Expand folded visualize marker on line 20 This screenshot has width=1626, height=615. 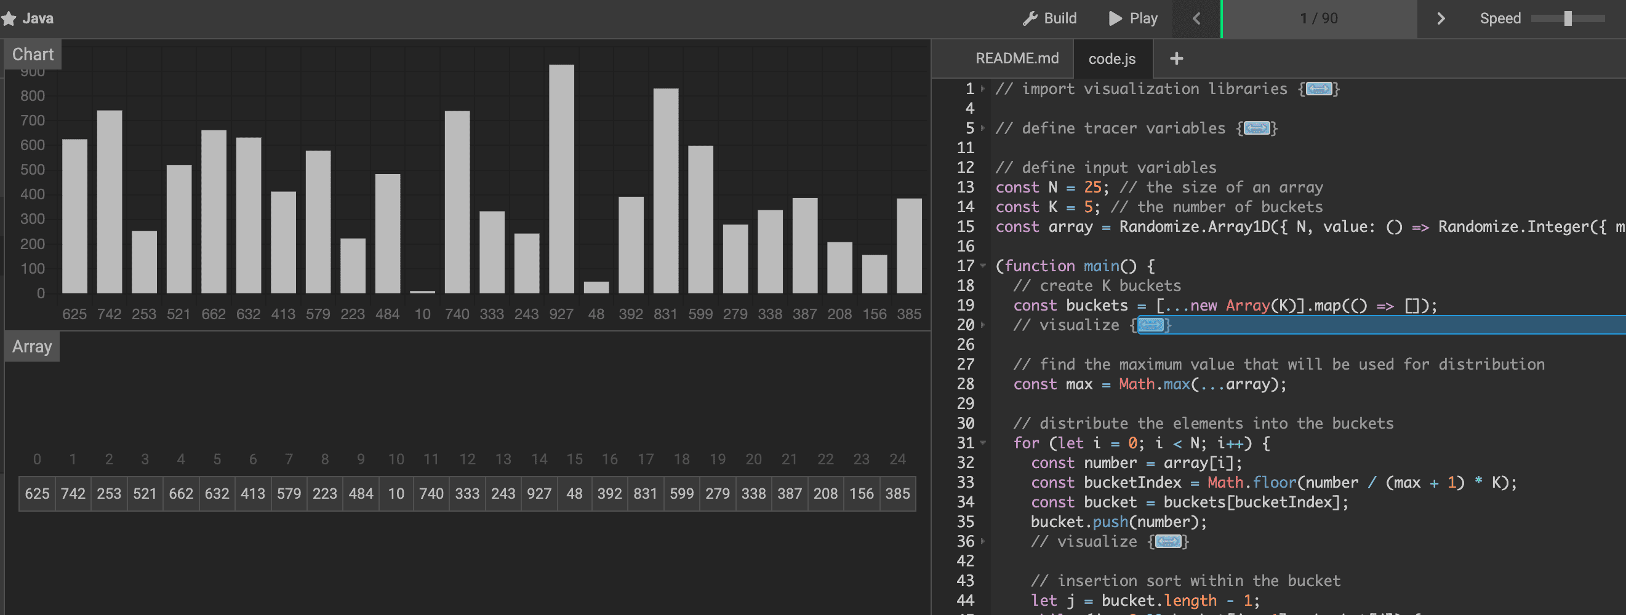(1151, 325)
